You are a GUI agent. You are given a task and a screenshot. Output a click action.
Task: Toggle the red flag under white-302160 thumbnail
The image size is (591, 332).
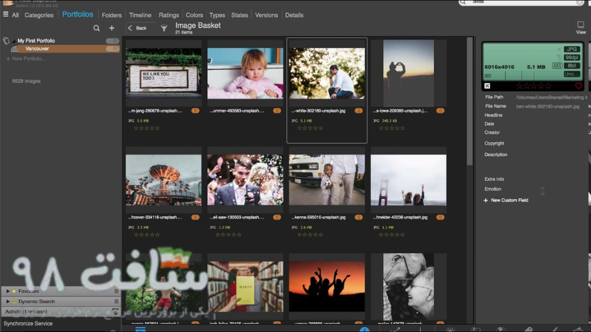[x=294, y=129]
